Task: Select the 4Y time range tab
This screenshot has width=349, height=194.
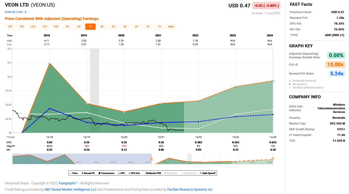Action: 125,27
